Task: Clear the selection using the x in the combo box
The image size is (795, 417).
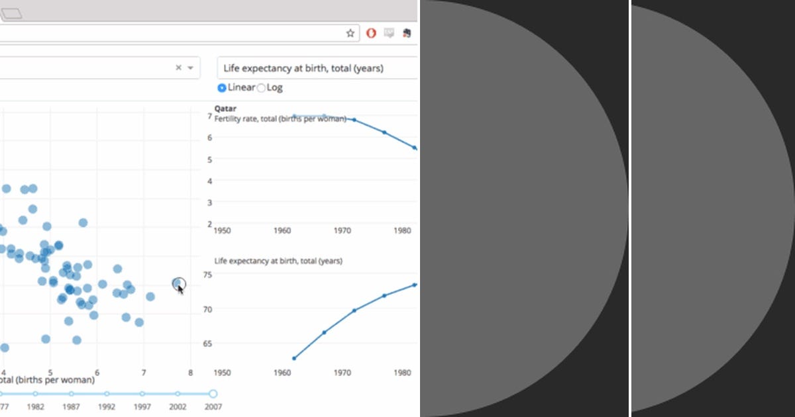Action: click(178, 68)
